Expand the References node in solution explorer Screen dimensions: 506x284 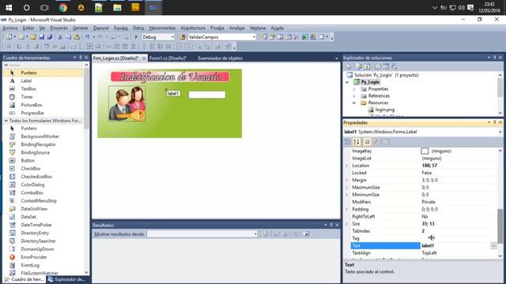pyautogui.click(x=354, y=96)
